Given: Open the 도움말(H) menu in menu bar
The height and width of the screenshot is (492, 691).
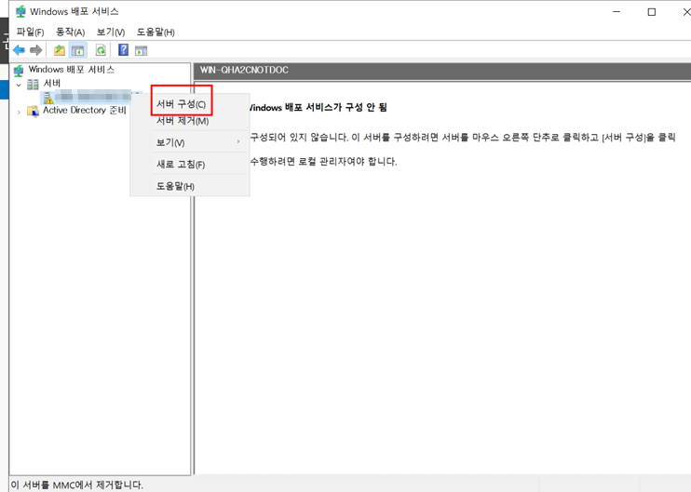Looking at the screenshot, I should (156, 33).
